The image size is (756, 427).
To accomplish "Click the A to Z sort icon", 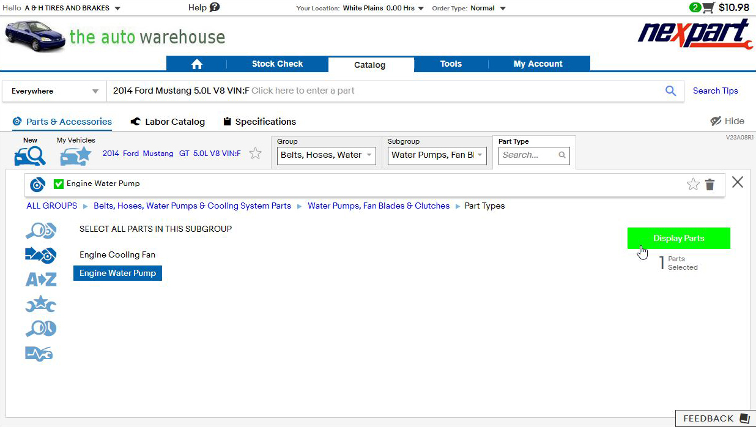I will 40,280.
